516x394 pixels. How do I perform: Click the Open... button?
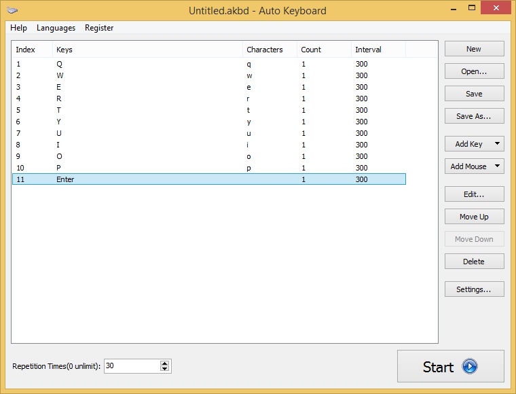click(474, 71)
